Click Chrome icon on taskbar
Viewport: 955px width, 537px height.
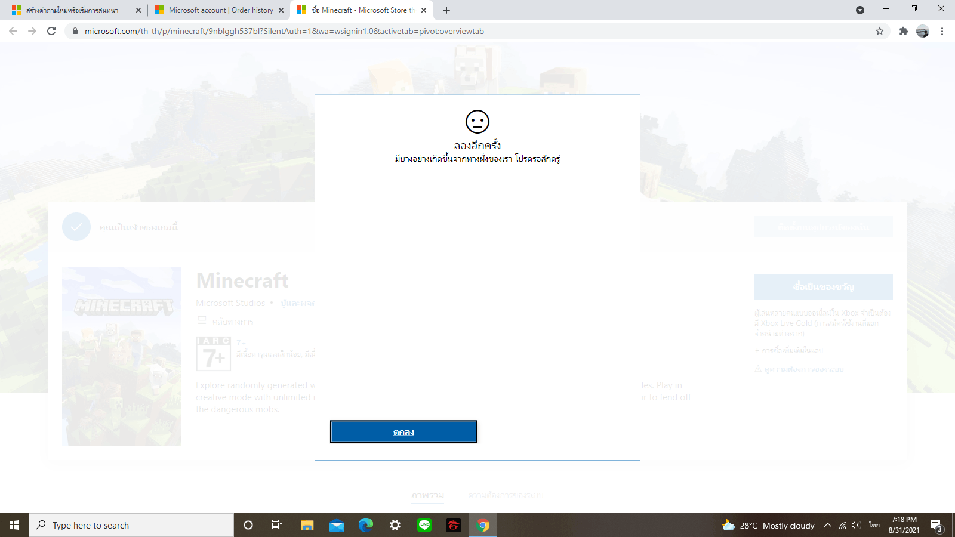pyautogui.click(x=483, y=525)
